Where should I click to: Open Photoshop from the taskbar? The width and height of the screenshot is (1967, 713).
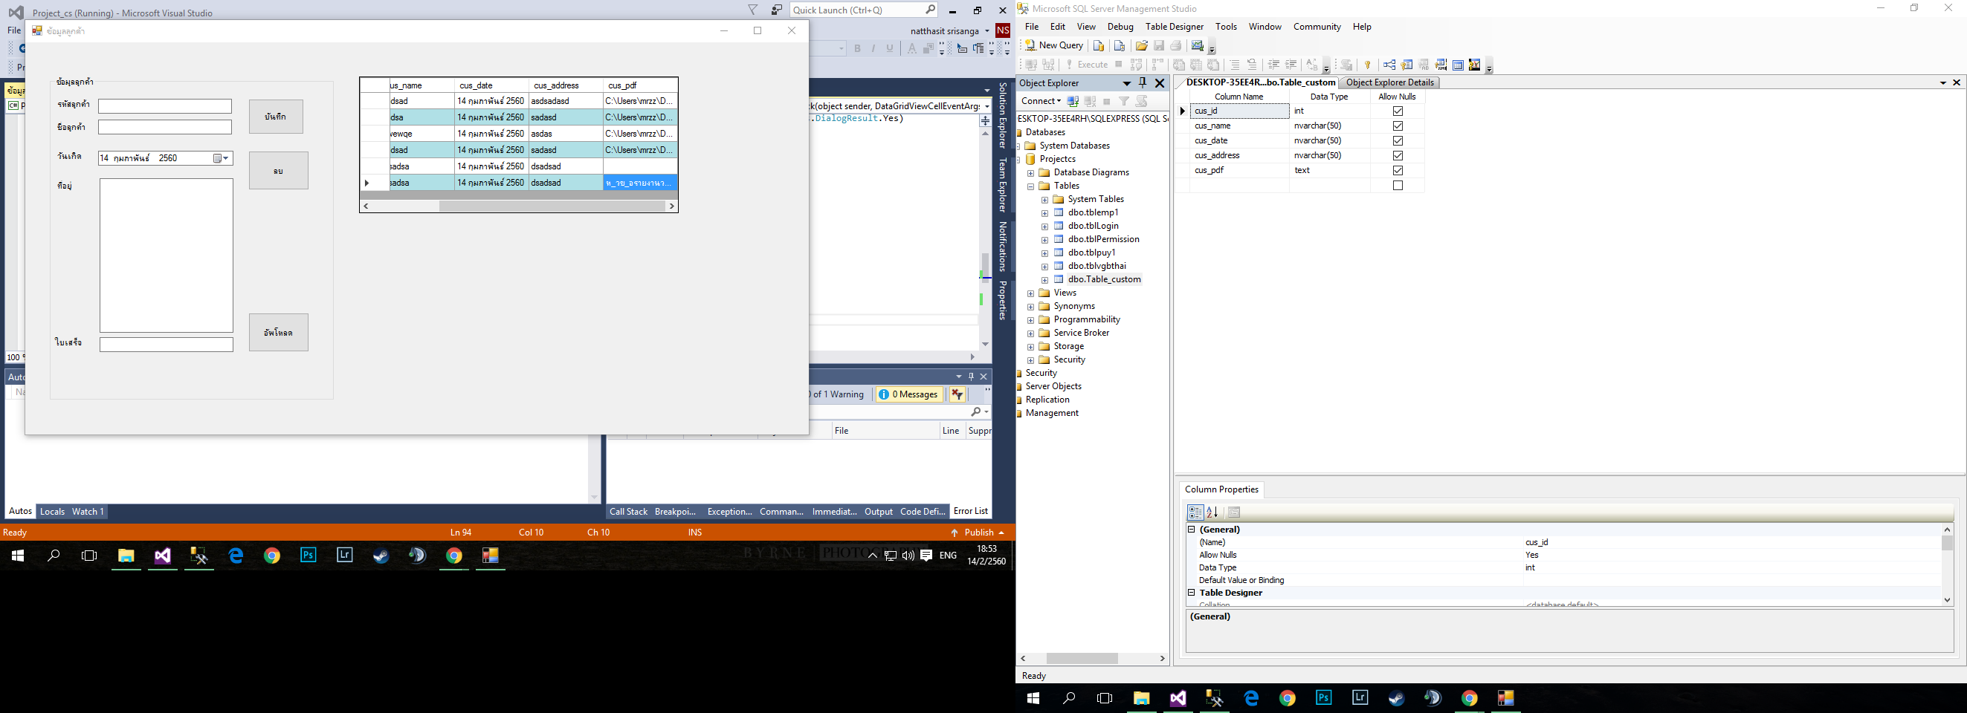click(x=309, y=555)
